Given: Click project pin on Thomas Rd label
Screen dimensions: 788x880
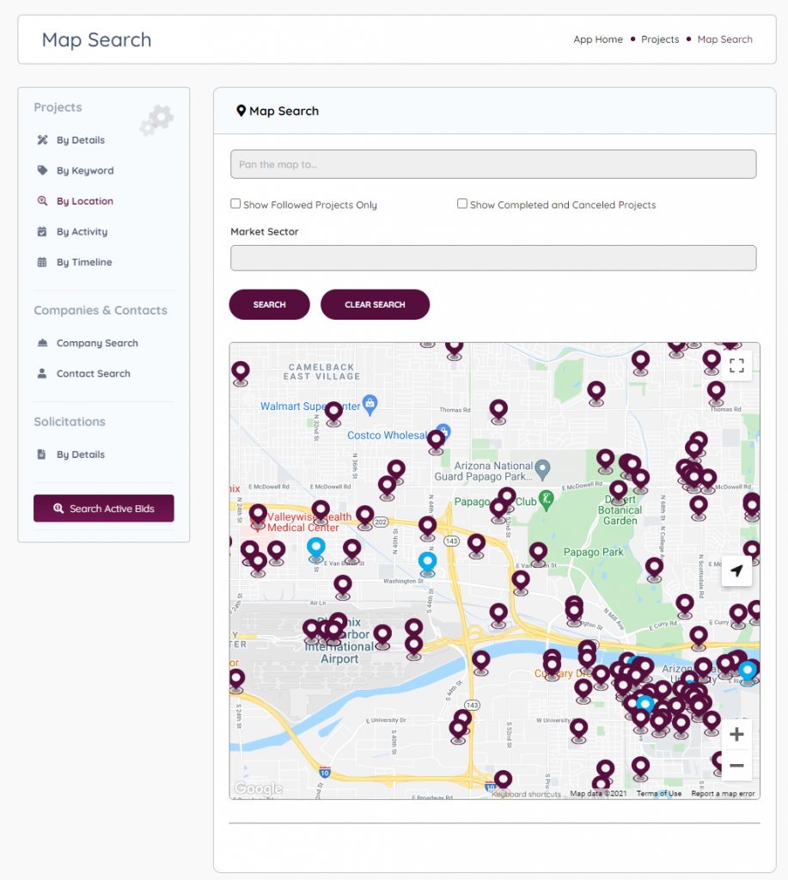Looking at the screenshot, I should coord(498,411).
